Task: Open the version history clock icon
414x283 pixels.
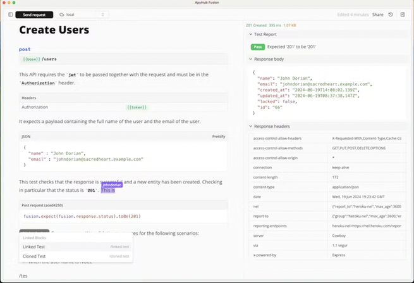Action: [x=391, y=15]
